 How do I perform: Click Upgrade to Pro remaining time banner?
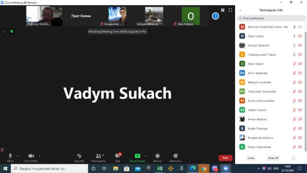[x=117, y=32]
